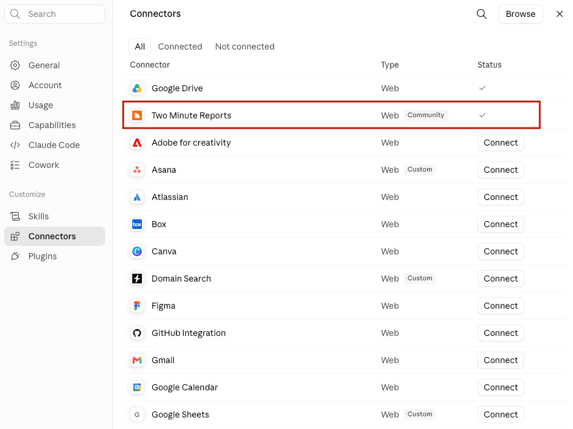
Task: Click the Connector column header
Action: pyautogui.click(x=150, y=65)
